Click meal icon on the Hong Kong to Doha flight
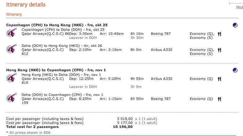 click(220, 79)
